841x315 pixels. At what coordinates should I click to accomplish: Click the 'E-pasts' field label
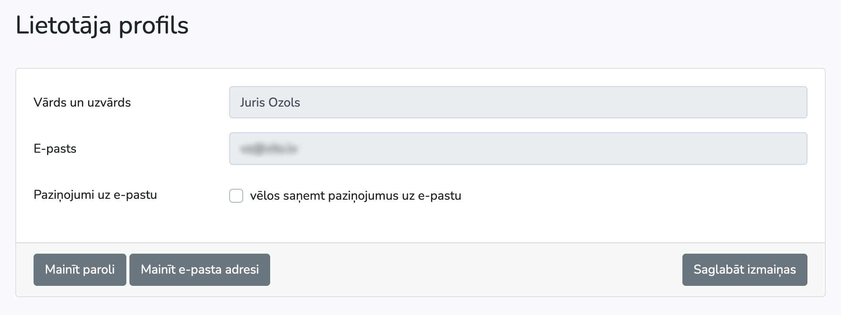(x=55, y=148)
